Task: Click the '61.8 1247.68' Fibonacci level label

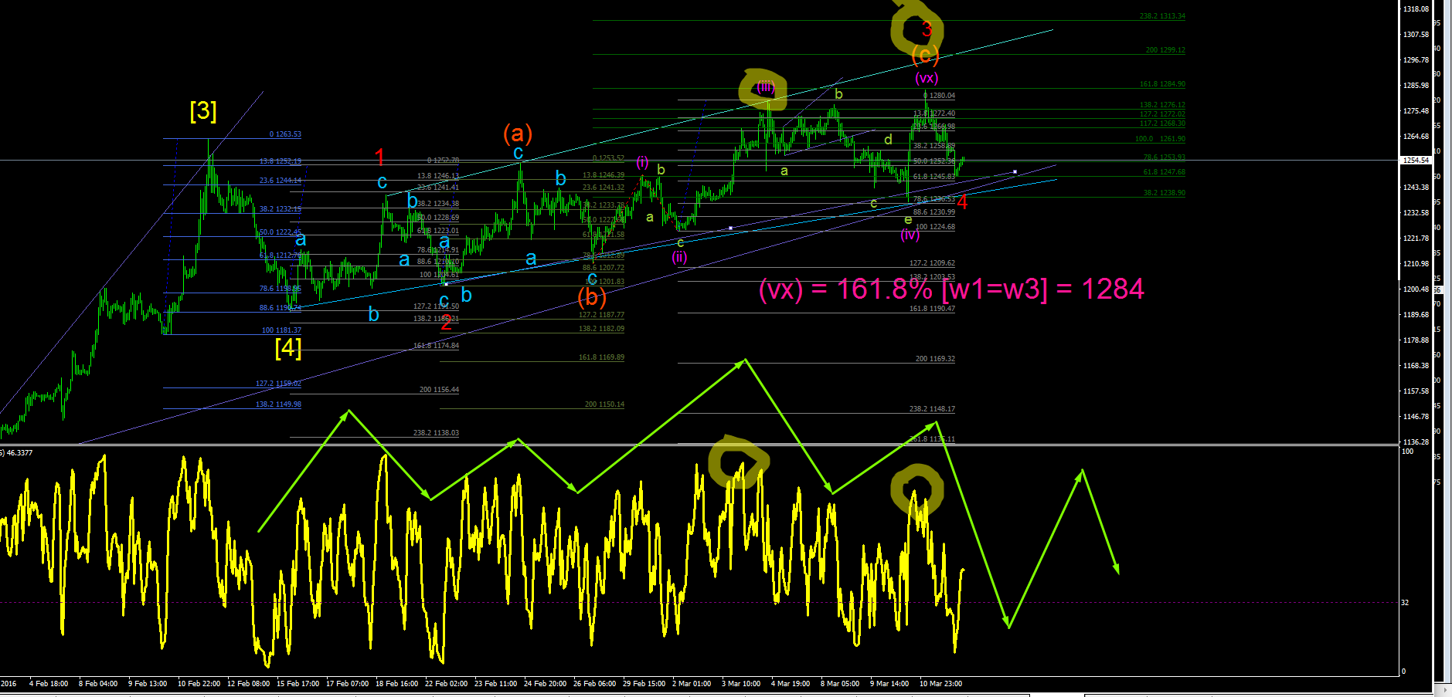Action: pyautogui.click(x=1165, y=172)
